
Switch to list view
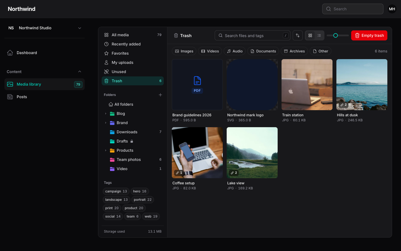[319, 35]
